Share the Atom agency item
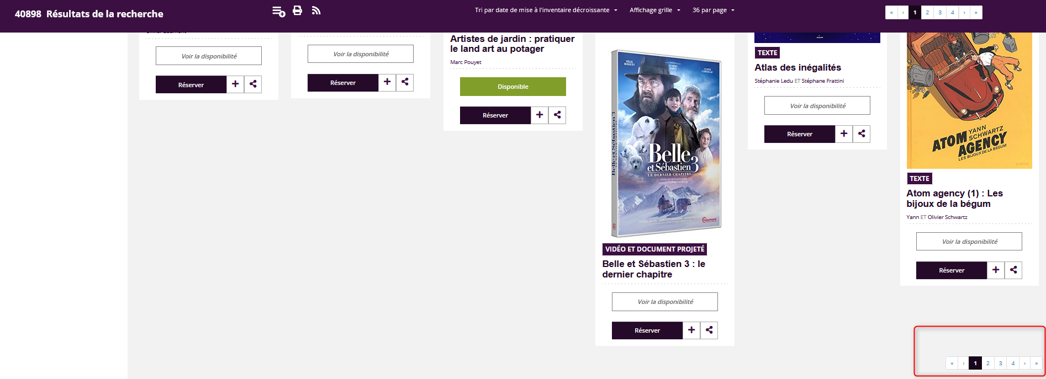 pyautogui.click(x=1013, y=270)
